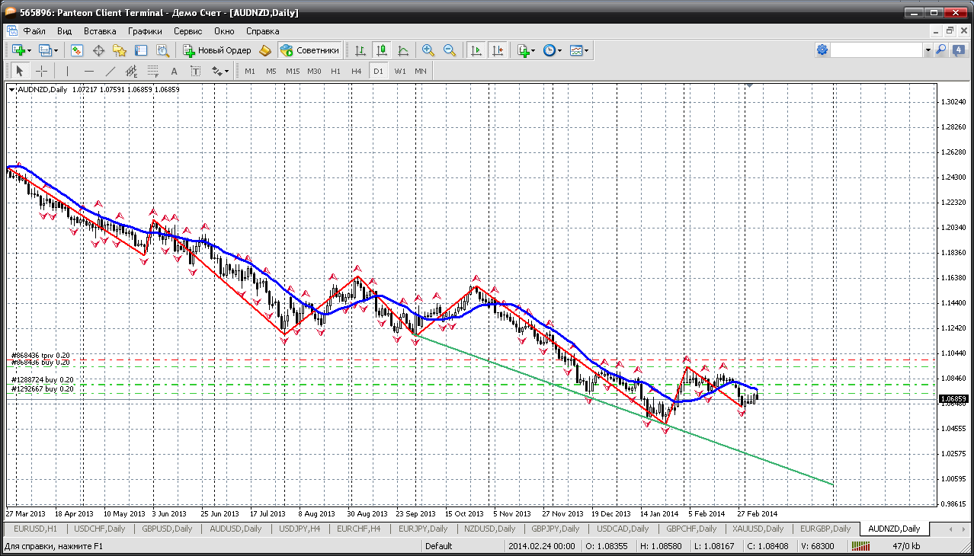Switch to the XAUUSD,Daily chart tab

tap(757, 529)
